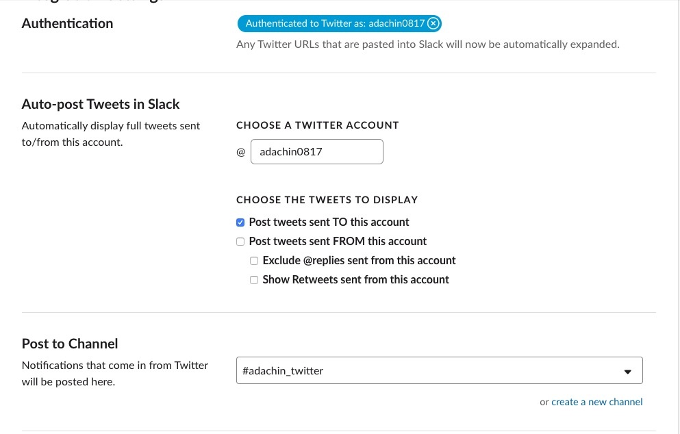Click the "Post to Channel" heading
Viewport: 680px width, 434px height.
pyautogui.click(x=70, y=344)
